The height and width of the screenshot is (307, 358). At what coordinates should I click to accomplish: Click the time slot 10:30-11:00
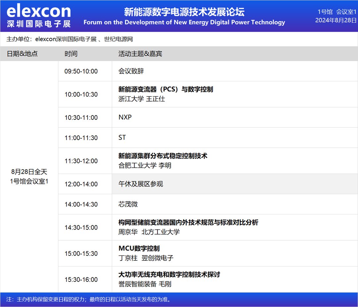click(x=81, y=117)
